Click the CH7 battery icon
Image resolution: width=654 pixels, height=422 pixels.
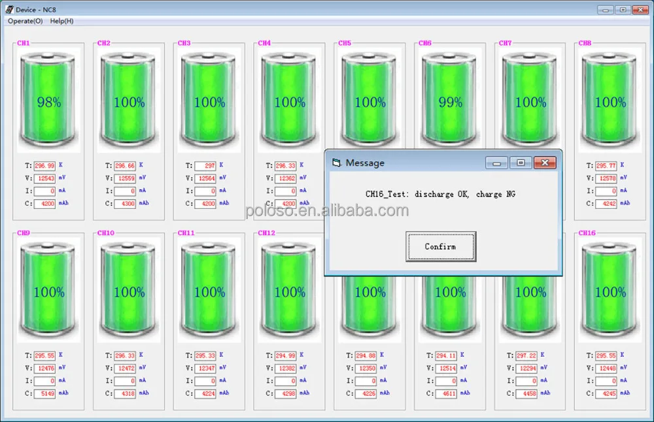(x=529, y=98)
